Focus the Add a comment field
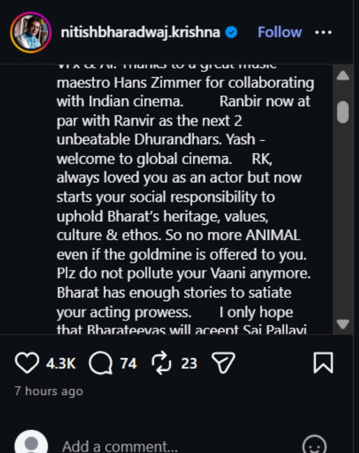Image resolution: width=359 pixels, height=453 pixels. click(x=179, y=446)
